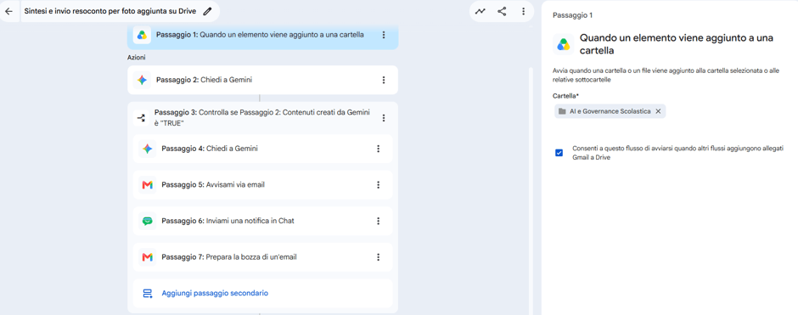Select Passaggio 1 trigger step card
The height and width of the screenshot is (315, 798).
(262, 37)
